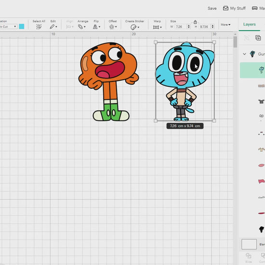Click the Select All icon
The image size is (265, 265).
pyautogui.click(x=39, y=26)
